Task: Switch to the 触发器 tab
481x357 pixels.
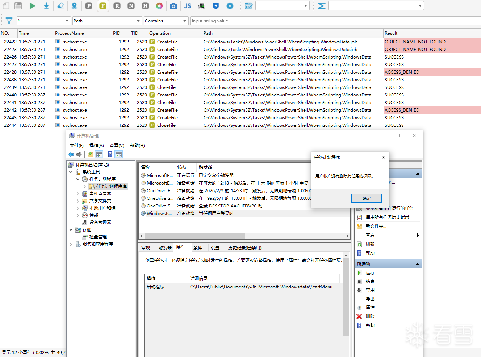Action: pyautogui.click(x=165, y=248)
